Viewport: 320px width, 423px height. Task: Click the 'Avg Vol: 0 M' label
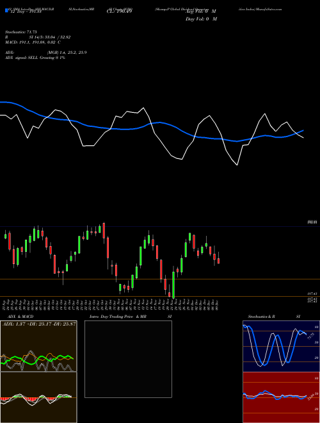click(x=200, y=12)
